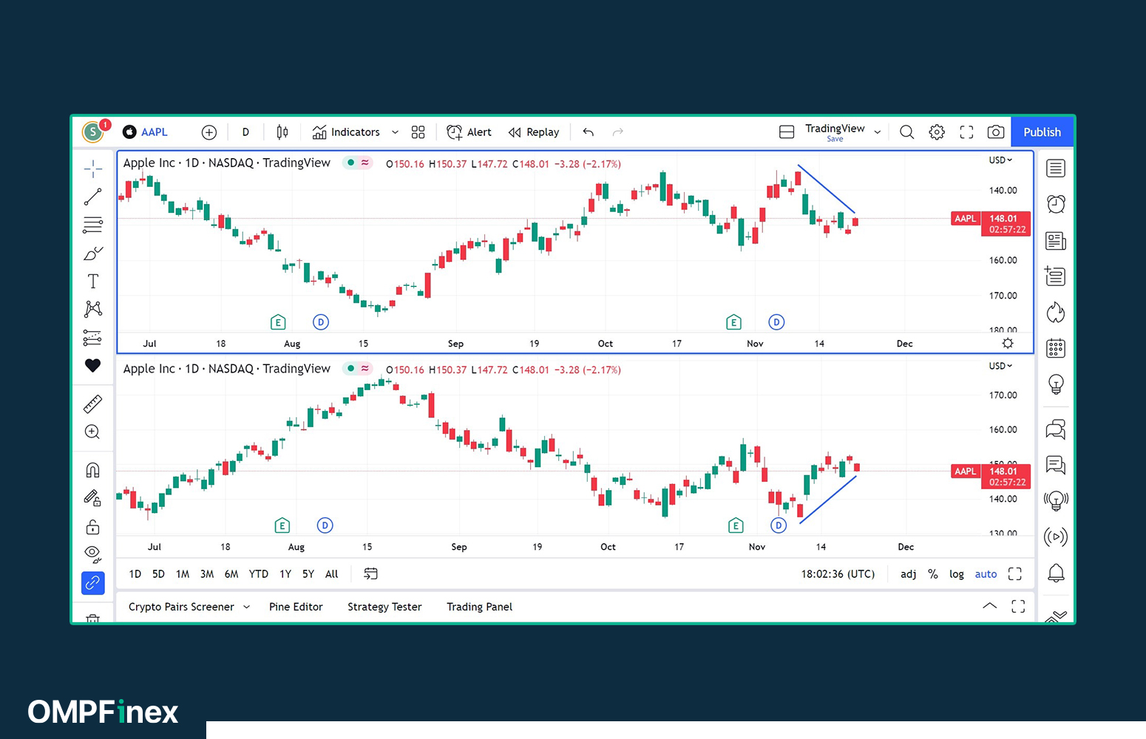Open chart settings gear in top toolbar

point(937,132)
